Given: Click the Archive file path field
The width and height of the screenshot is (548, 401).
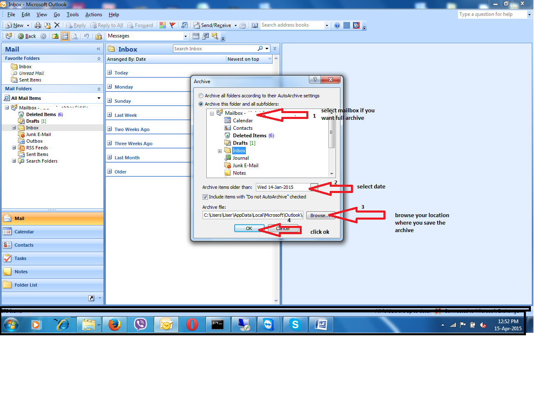Looking at the screenshot, I should click(253, 215).
